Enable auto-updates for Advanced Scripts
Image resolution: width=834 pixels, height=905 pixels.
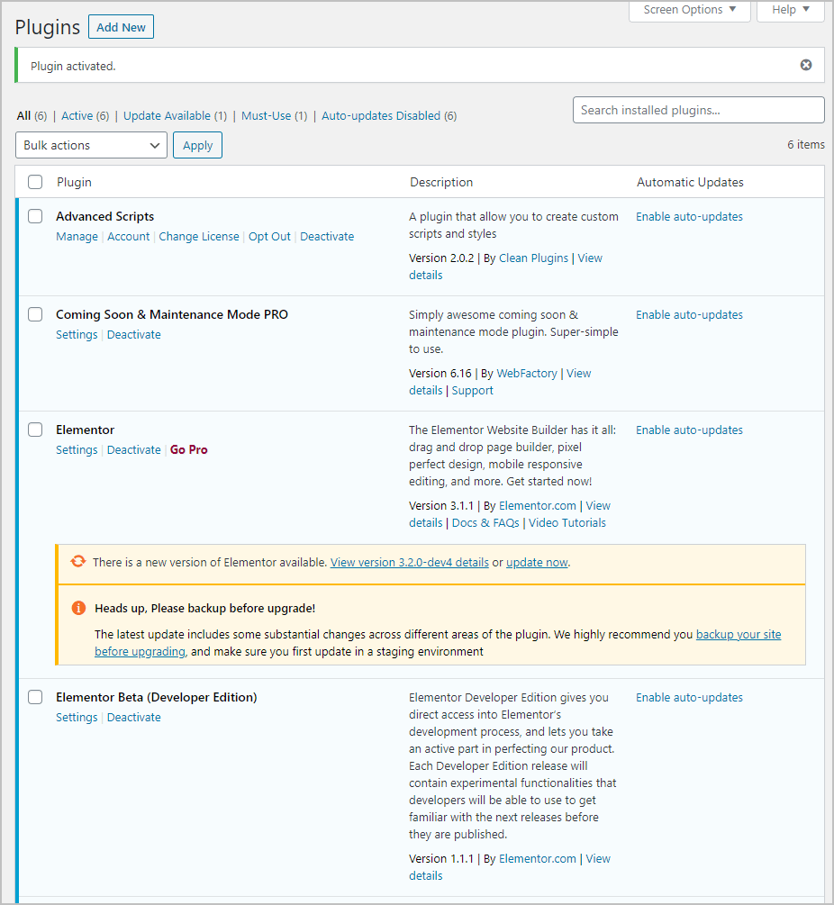[x=689, y=216]
